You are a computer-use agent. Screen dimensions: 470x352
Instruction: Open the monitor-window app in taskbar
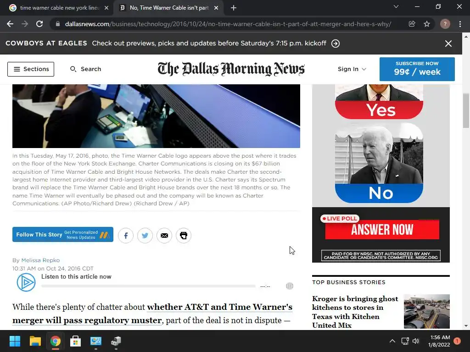[x=96, y=341]
